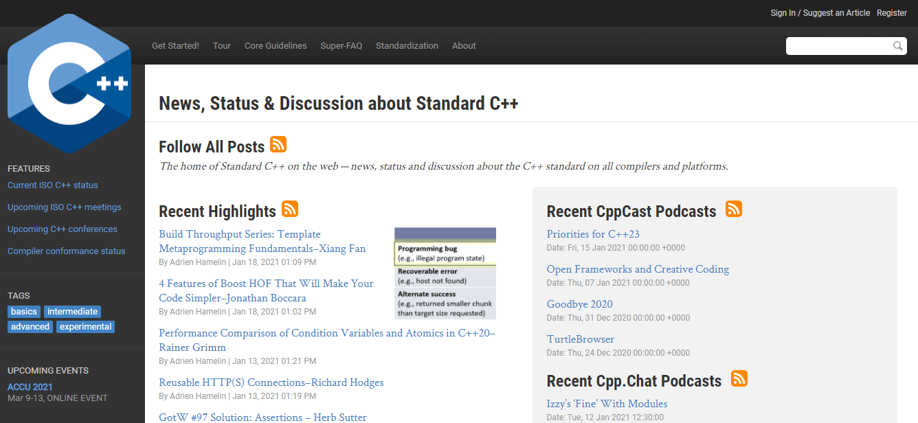This screenshot has height=423, width=918.
Task: Open the Recent Cpp.Chat Podcasts RSS icon
Action: coord(739,378)
